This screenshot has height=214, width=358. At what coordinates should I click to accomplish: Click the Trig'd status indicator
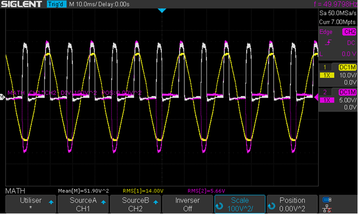pos(56,4)
